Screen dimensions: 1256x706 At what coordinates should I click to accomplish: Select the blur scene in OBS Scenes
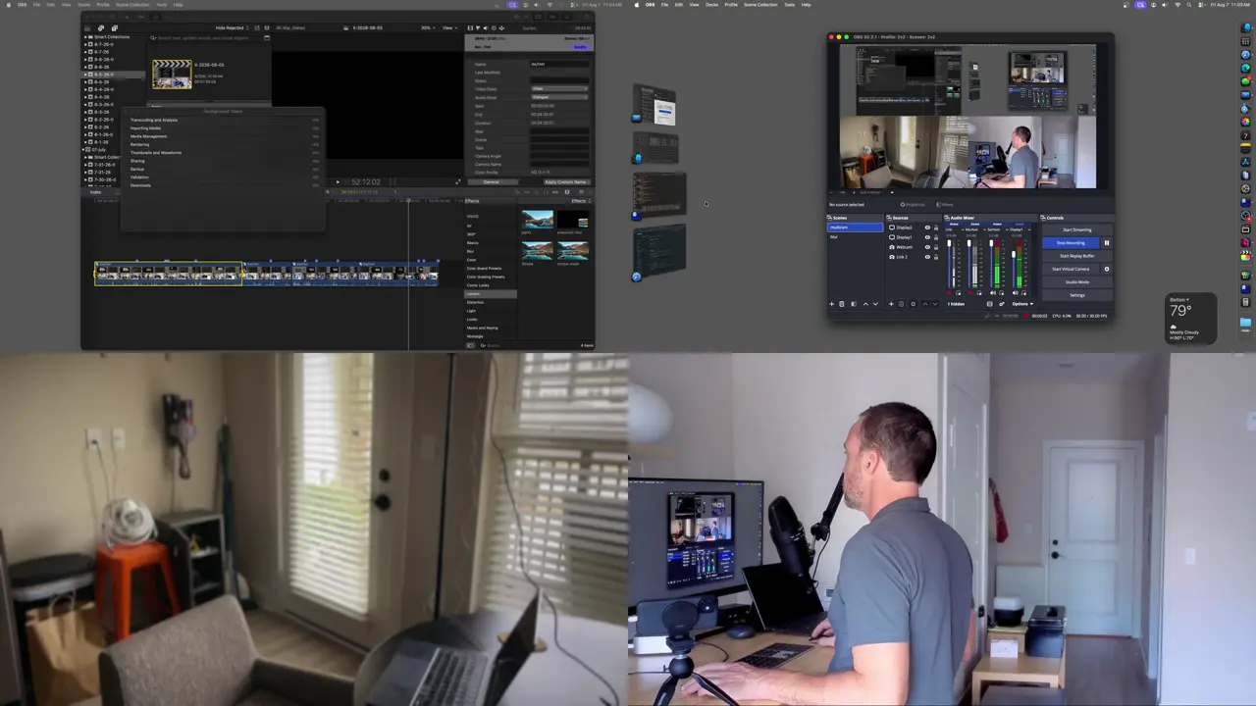click(856, 237)
